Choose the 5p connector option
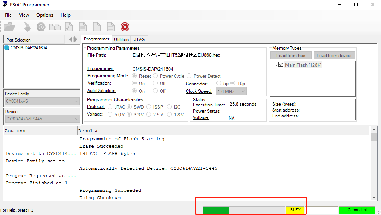 pos(219,83)
